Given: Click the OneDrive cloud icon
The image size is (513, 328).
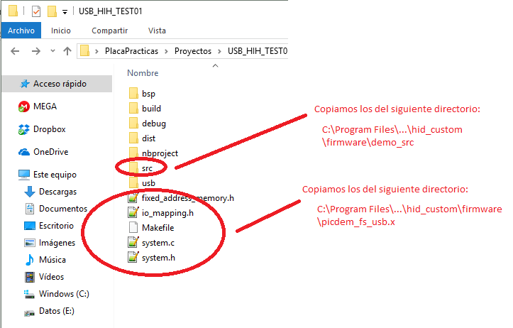Looking at the screenshot, I should coord(24,152).
